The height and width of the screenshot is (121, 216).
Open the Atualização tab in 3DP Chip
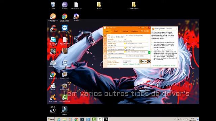(x=135, y=31)
